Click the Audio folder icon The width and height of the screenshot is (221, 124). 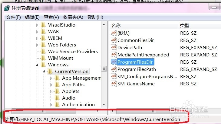tap(57, 98)
